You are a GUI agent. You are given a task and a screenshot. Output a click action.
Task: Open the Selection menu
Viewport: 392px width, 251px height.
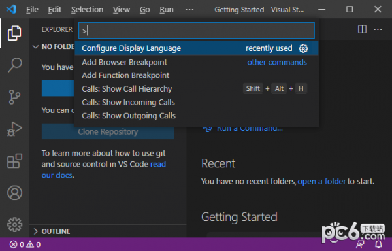(87, 10)
